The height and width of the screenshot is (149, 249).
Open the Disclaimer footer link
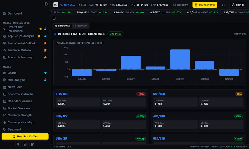pyautogui.click(x=226, y=147)
